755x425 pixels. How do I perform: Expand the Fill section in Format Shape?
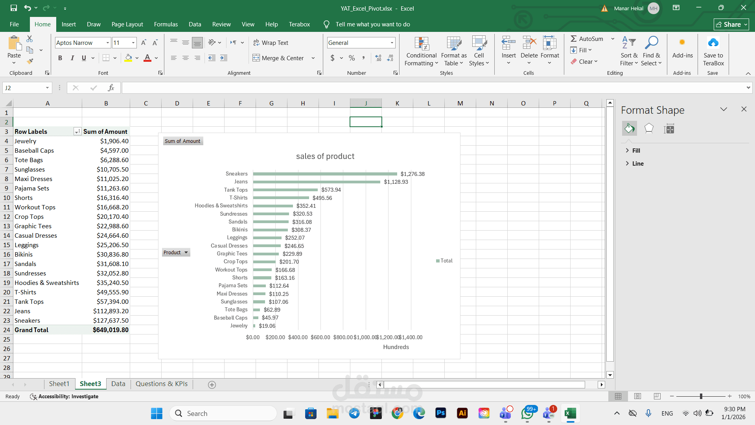pos(635,151)
